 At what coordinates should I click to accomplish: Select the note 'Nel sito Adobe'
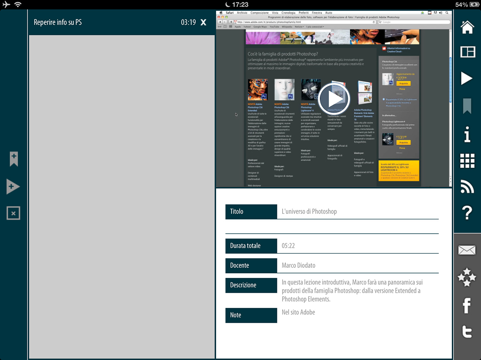click(x=298, y=312)
